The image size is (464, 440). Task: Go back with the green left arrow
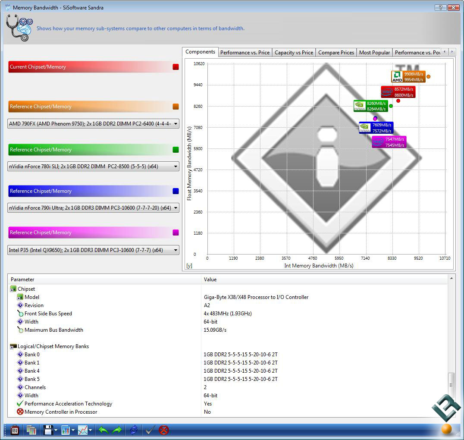103,430
